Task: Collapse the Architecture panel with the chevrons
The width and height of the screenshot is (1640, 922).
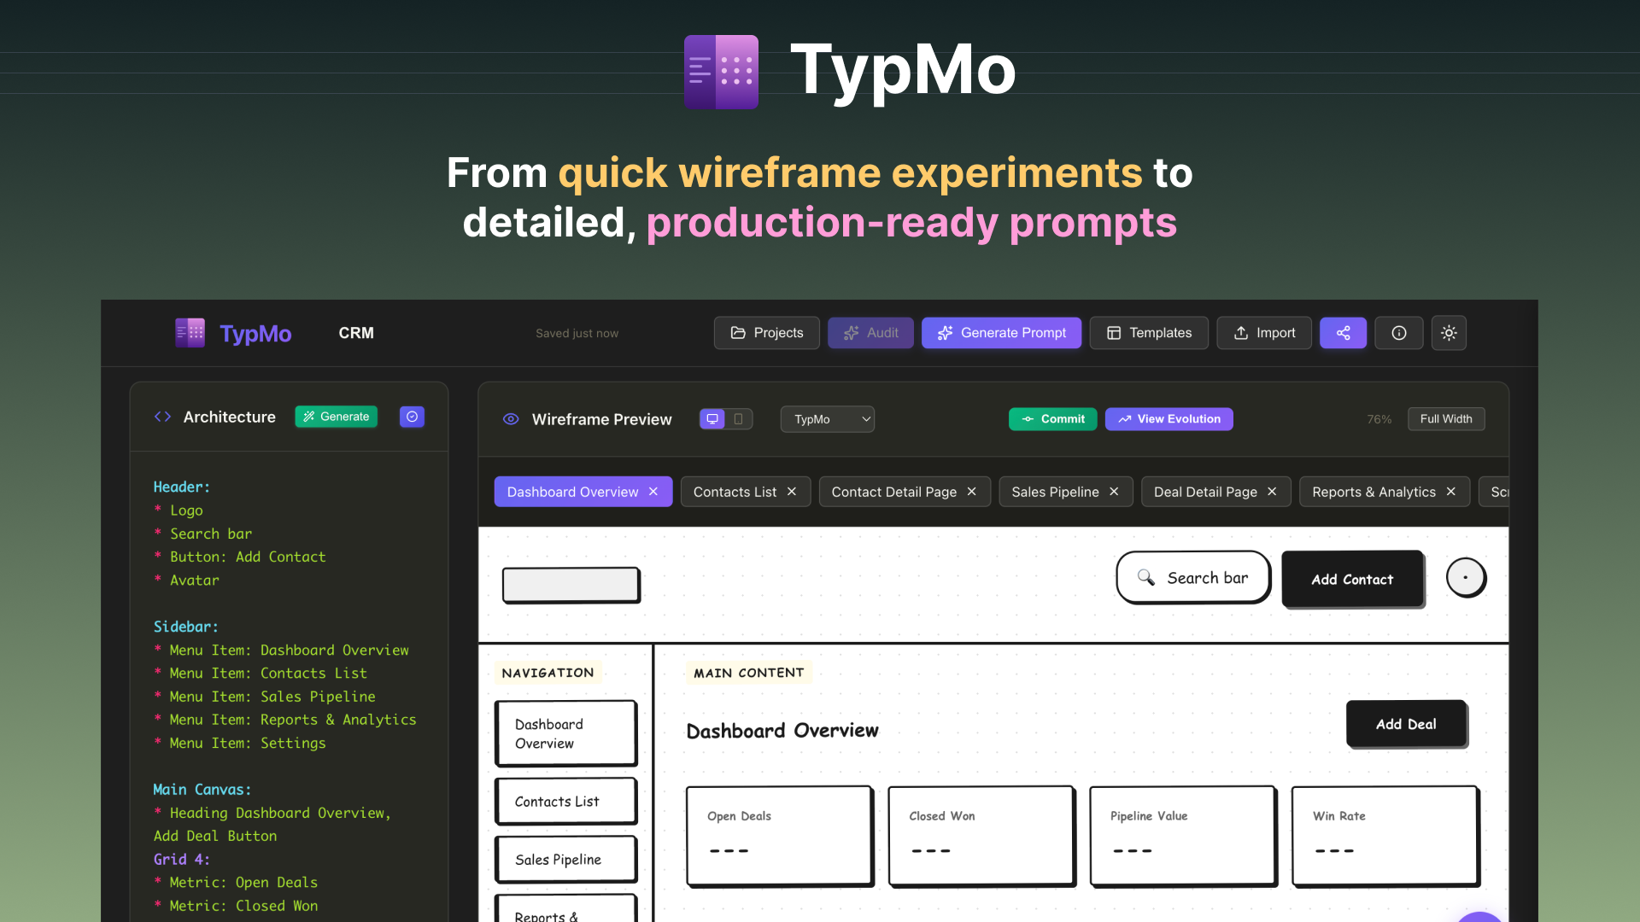Action: 162,417
